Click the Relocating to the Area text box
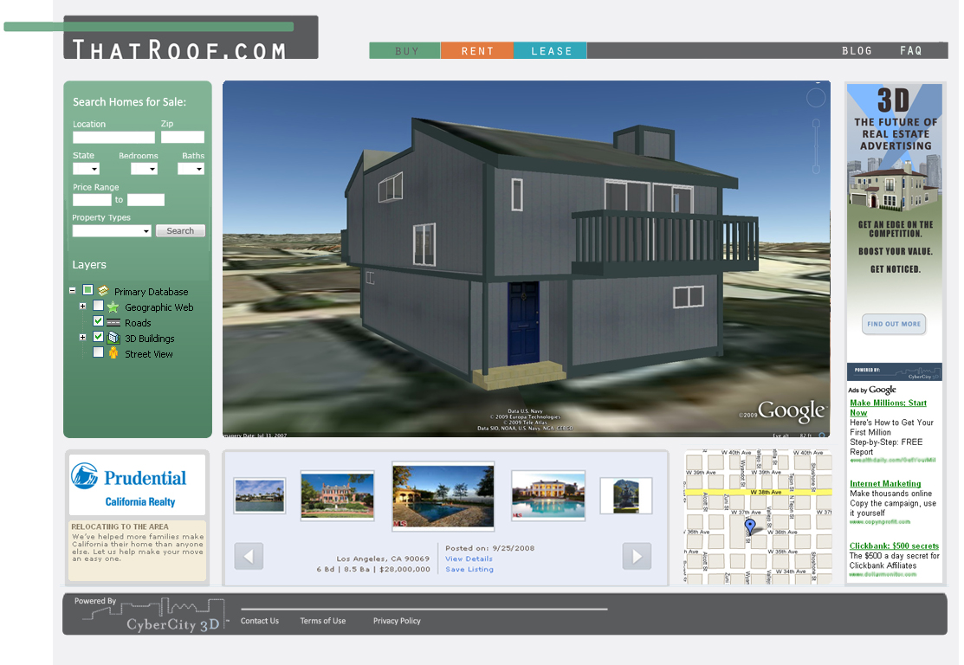 click(x=137, y=551)
